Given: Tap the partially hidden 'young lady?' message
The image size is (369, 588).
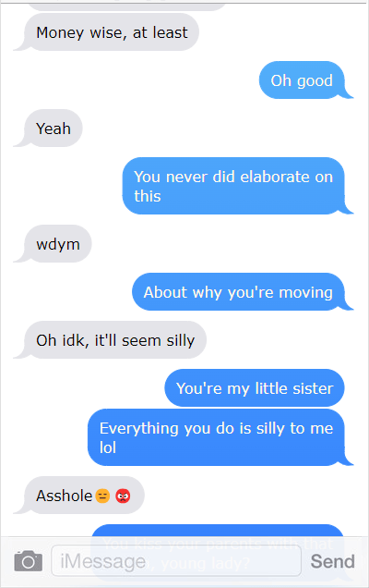Looking at the screenshot, I should tap(218, 553).
